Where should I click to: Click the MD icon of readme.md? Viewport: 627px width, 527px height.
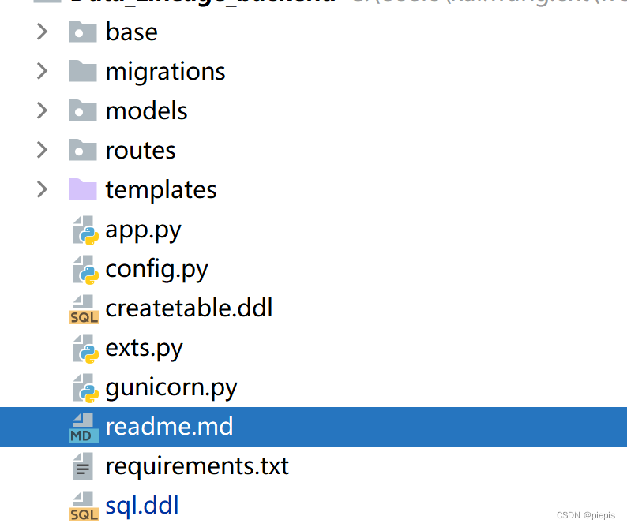tap(84, 428)
